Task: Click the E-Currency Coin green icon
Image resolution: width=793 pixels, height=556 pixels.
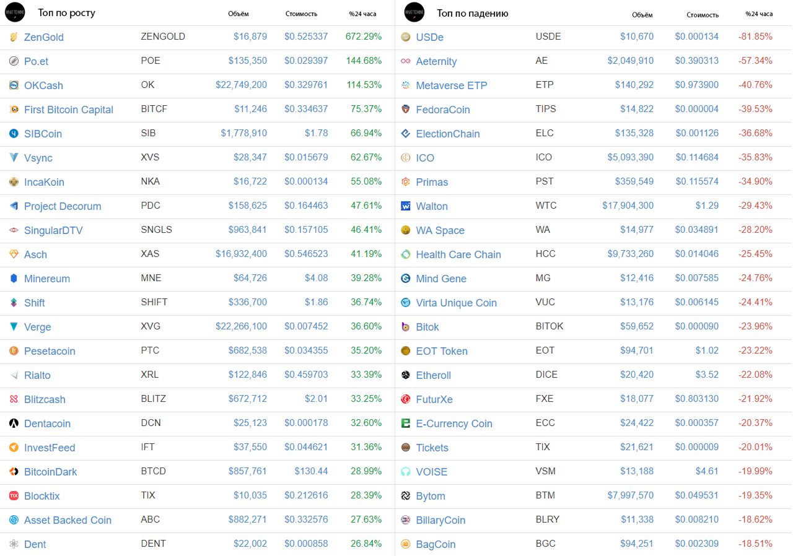Action: point(406,424)
